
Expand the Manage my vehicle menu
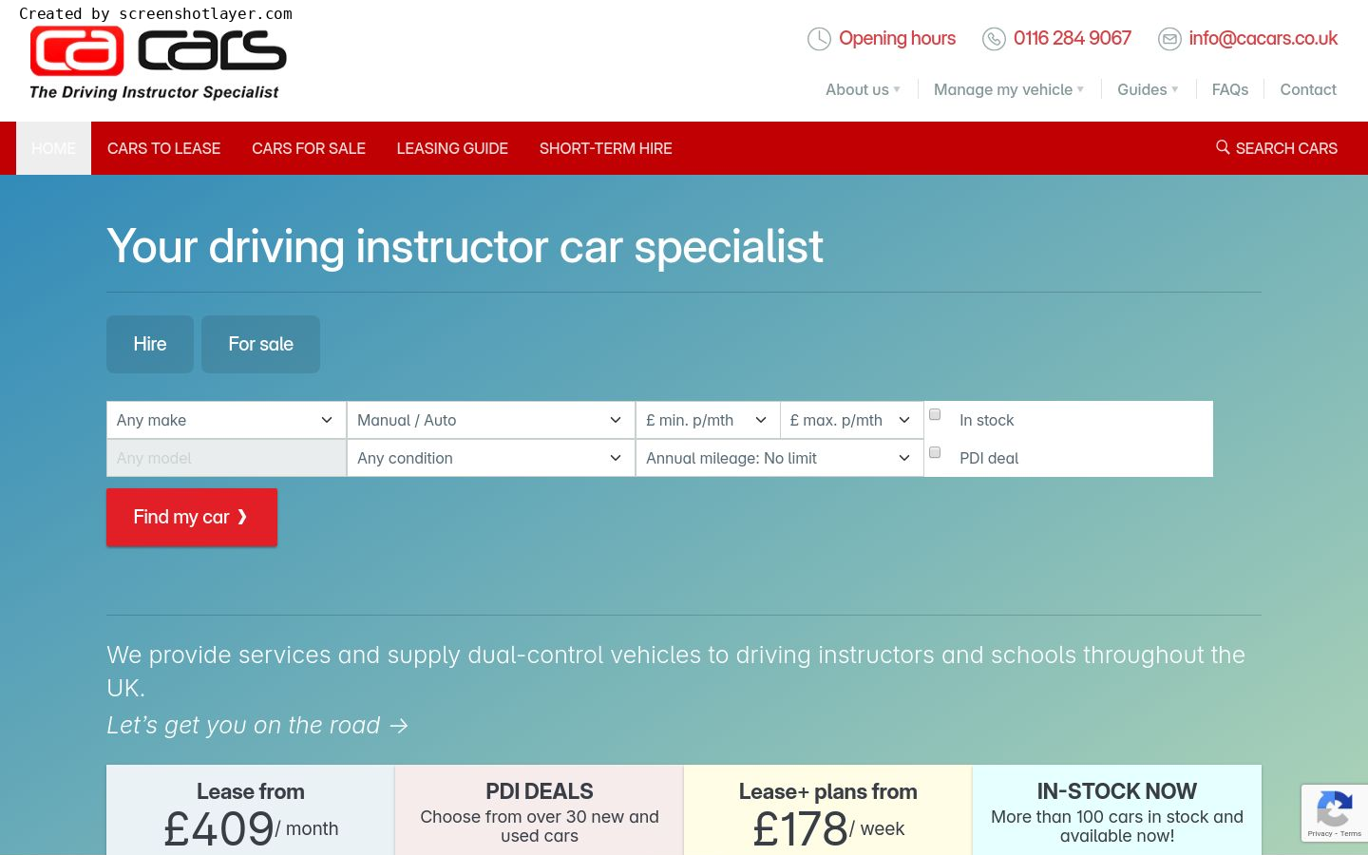coord(1007,89)
